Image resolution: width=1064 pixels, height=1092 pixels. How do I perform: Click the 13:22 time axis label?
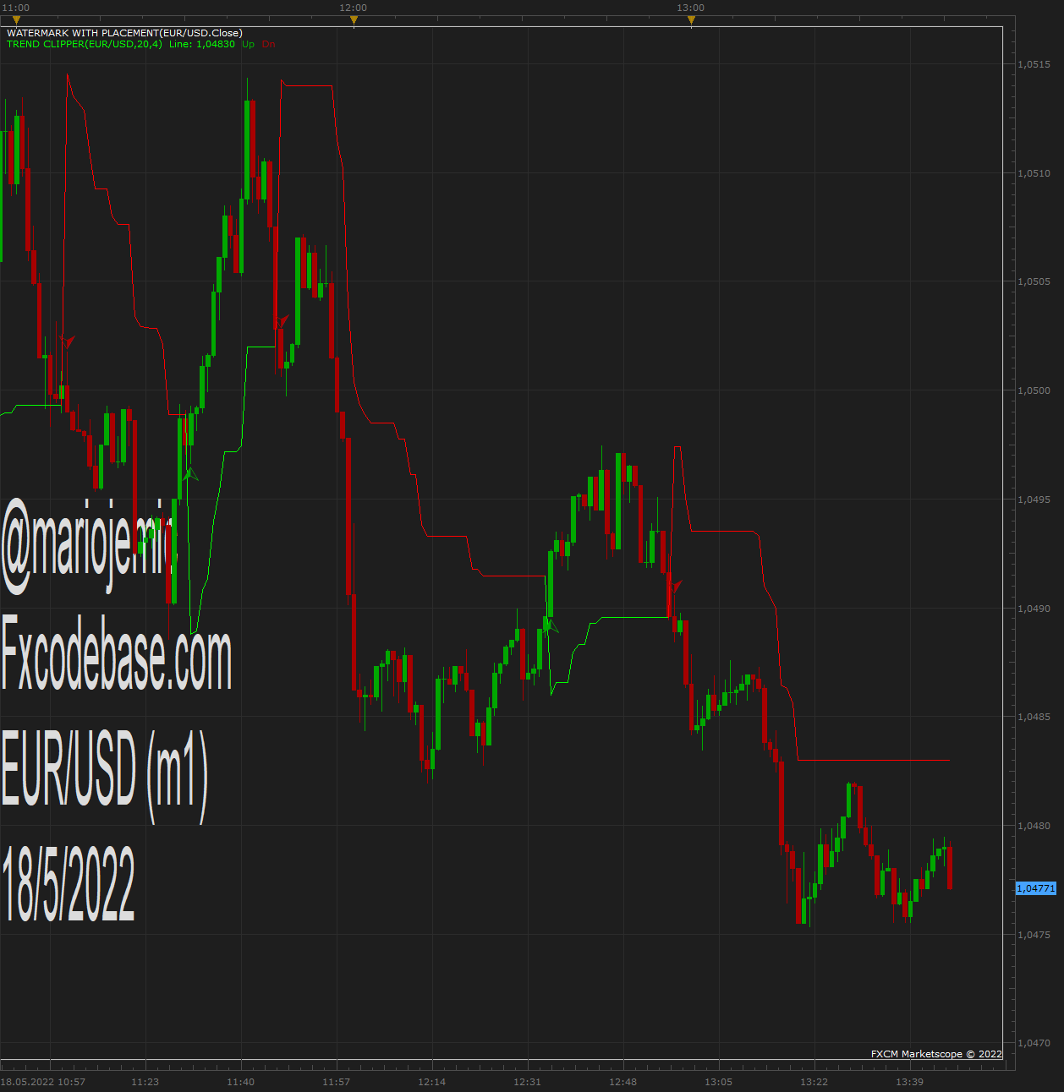point(814,1082)
